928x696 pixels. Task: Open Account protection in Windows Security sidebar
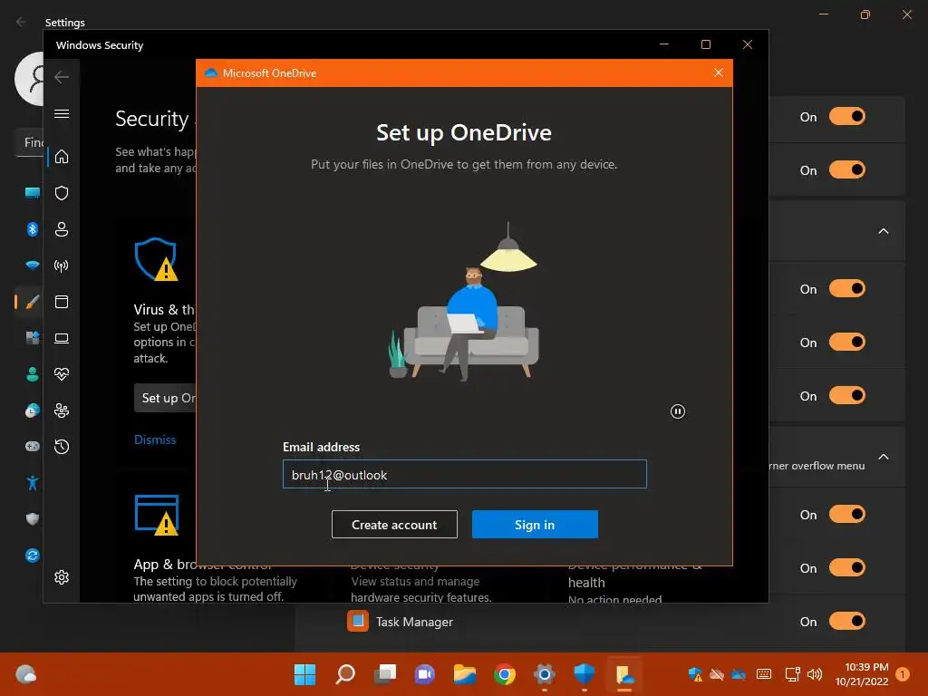tap(62, 229)
